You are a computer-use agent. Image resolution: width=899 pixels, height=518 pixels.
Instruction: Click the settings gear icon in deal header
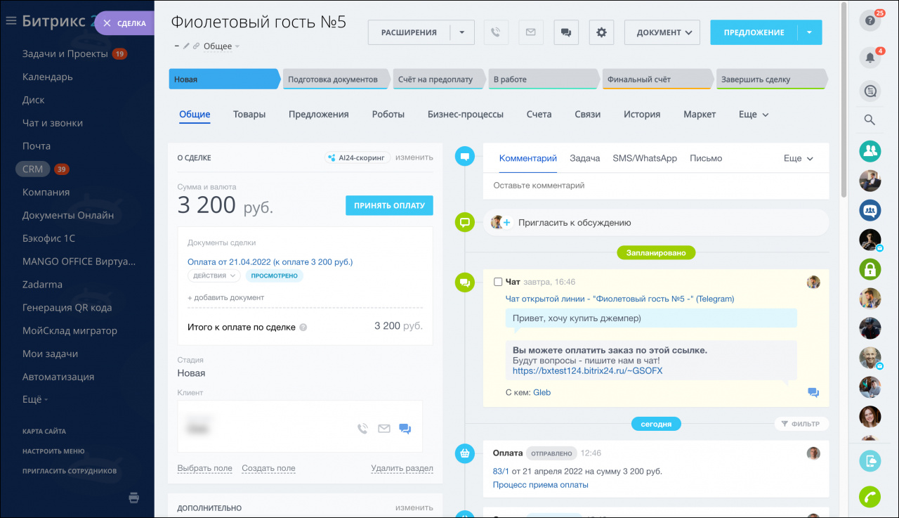click(x=601, y=32)
